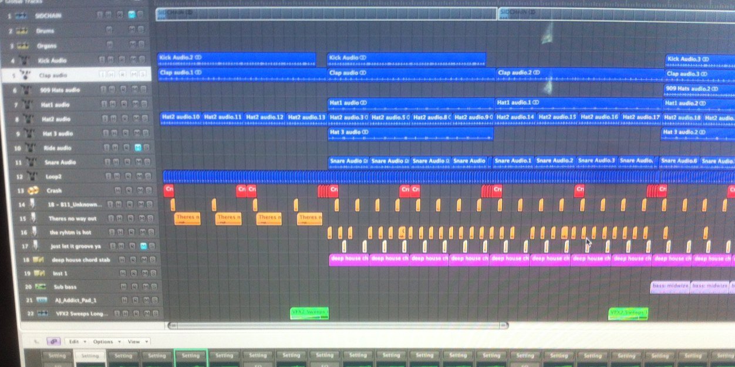Open the white highlighted Setting button

coord(90,355)
